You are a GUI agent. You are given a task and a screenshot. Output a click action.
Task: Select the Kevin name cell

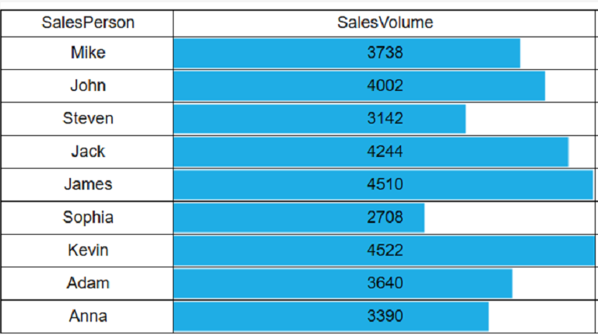pos(87,250)
